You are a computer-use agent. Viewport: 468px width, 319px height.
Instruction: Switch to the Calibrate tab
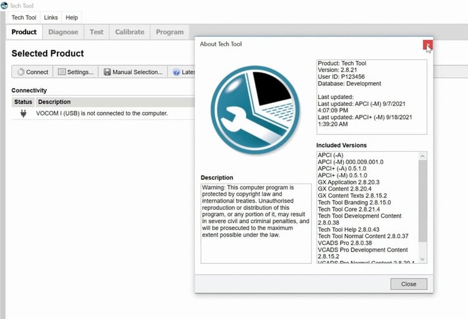[130, 32]
